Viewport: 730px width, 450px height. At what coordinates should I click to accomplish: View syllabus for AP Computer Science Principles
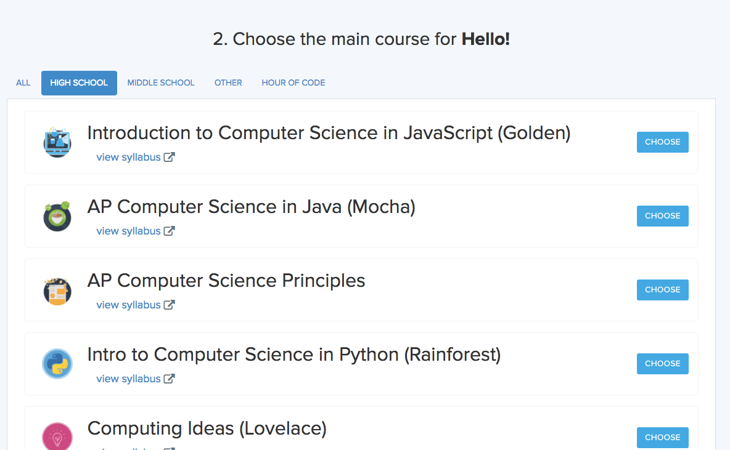tap(128, 305)
